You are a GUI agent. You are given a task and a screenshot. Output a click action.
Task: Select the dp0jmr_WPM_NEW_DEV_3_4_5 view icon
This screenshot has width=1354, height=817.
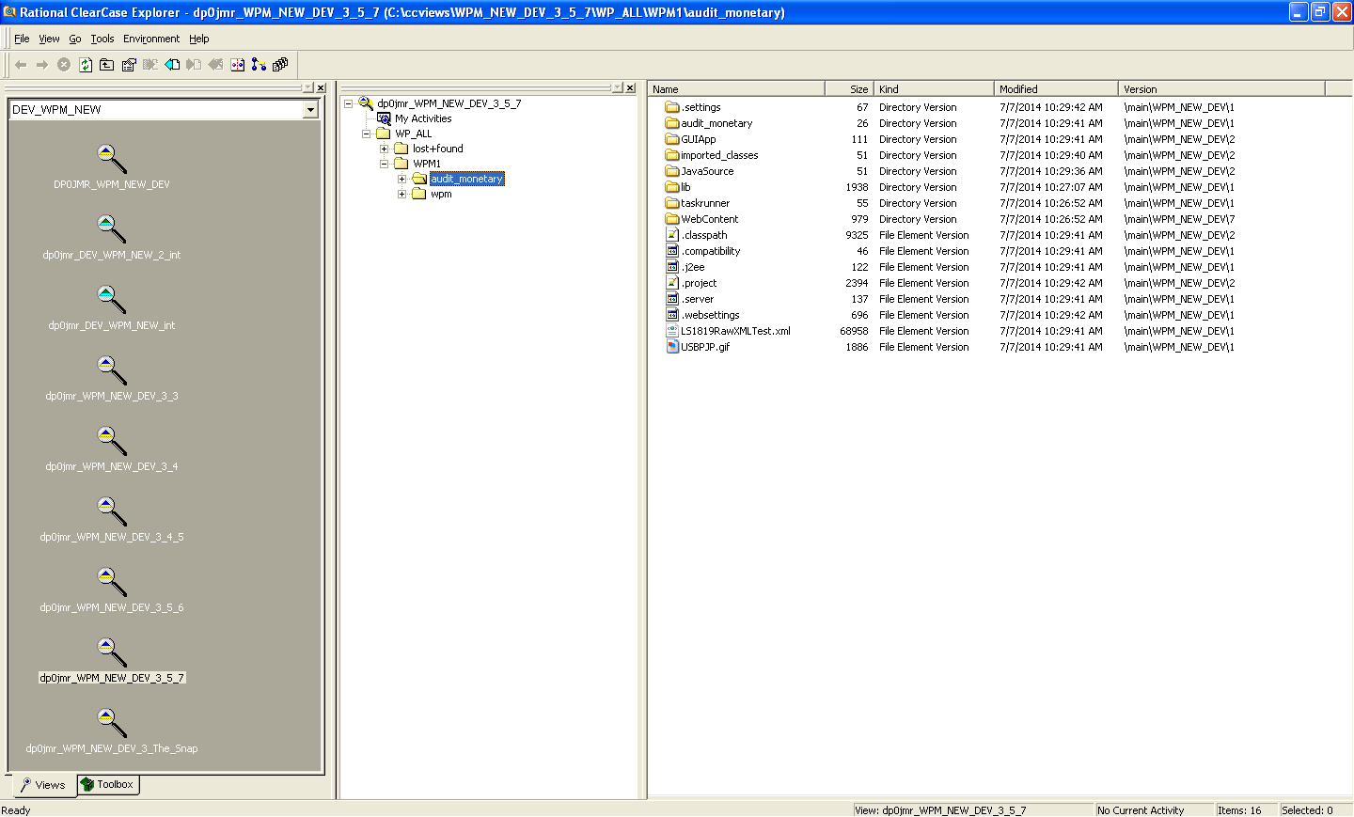click(111, 511)
